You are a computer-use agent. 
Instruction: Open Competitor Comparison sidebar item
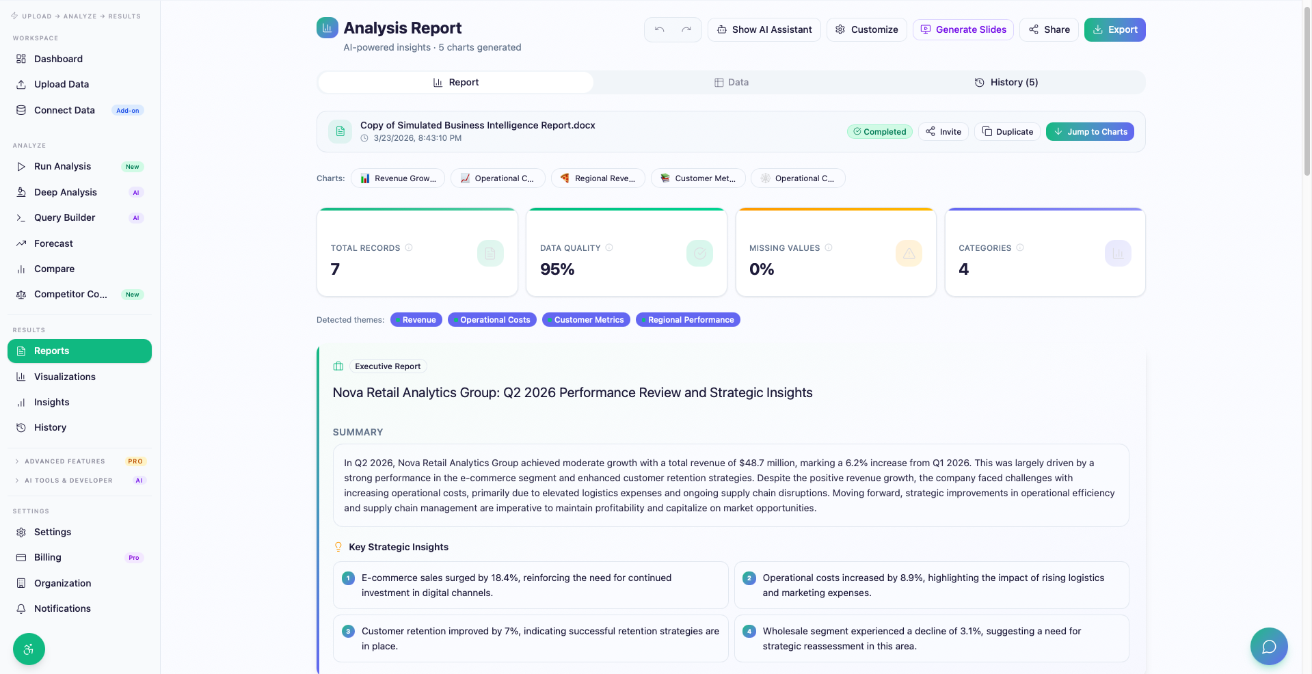tap(79, 294)
